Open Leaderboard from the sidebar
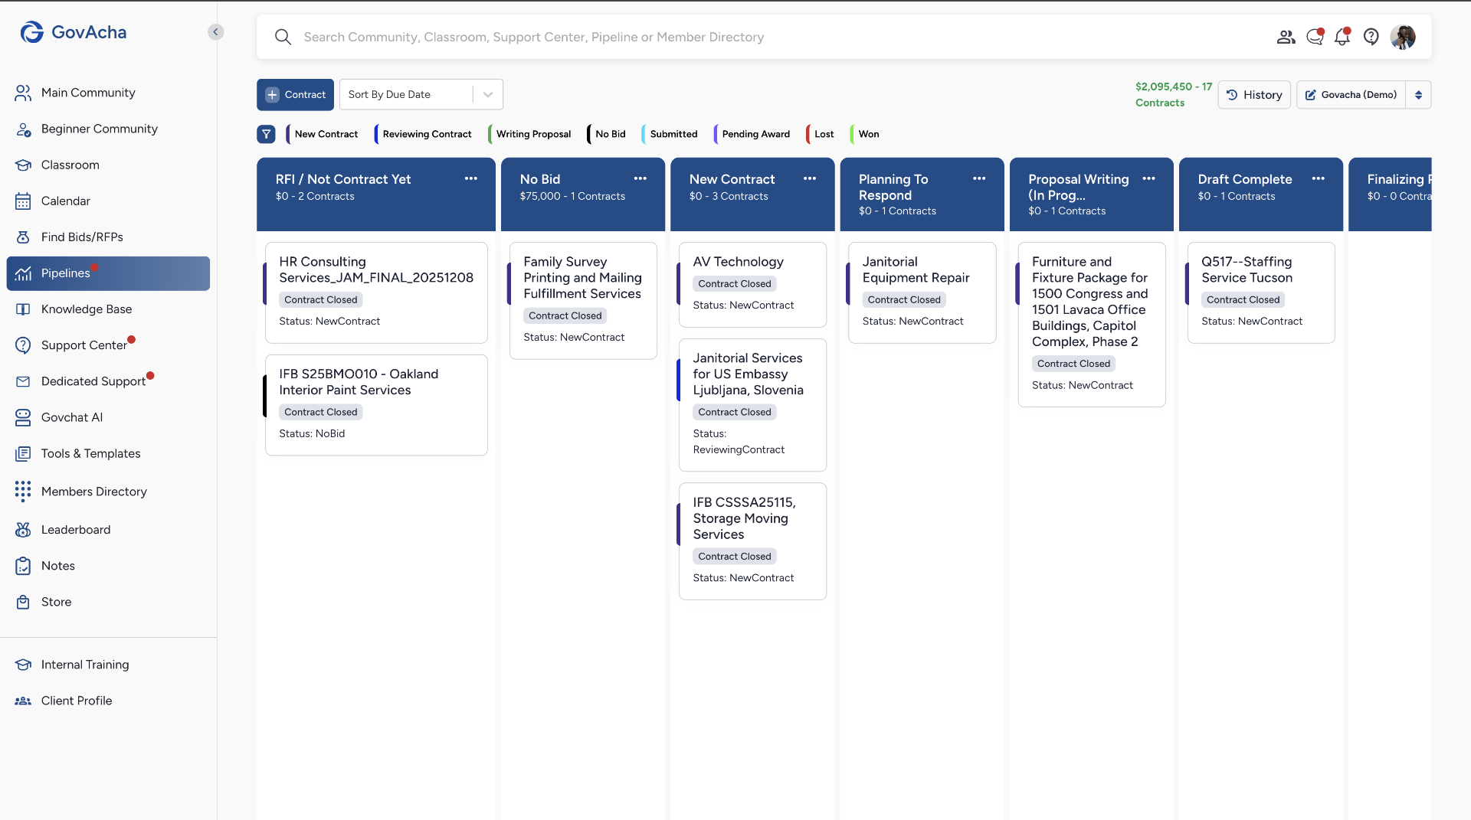This screenshot has height=820, width=1471. [x=108, y=530]
